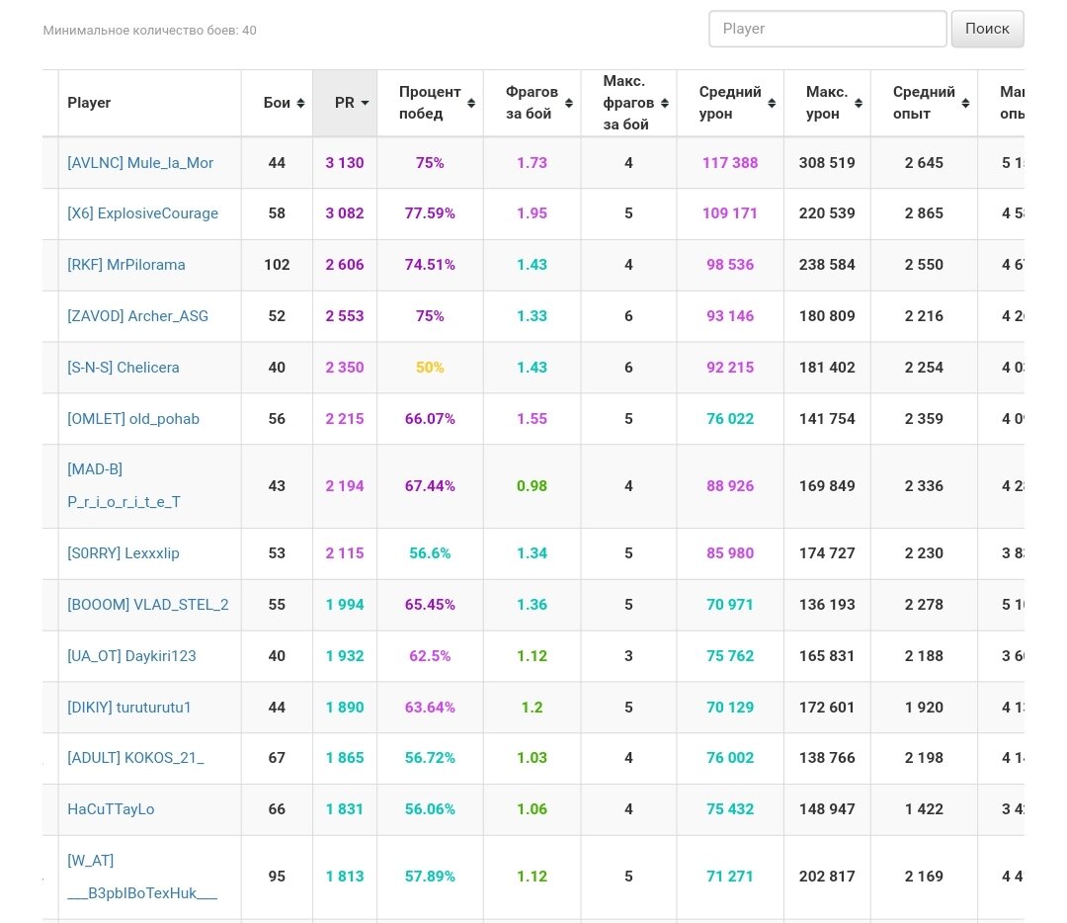Open player [X6] ExplosiveCourage profile
The image size is (1067, 923).
[x=143, y=213]
